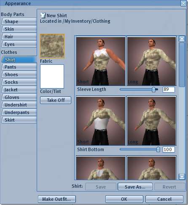Click the Save As... button
The image size is (188, 205).
click(x=135, y=187)
